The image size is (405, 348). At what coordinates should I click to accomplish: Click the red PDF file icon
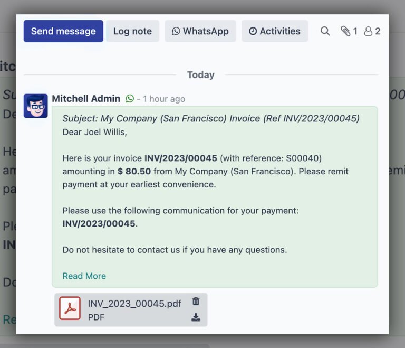(x=70, y=309)
